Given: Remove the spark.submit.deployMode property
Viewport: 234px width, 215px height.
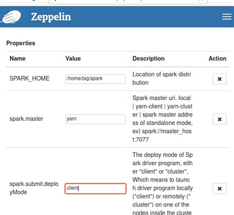Looking at the screenshot, I should click(x=220, y=188).
